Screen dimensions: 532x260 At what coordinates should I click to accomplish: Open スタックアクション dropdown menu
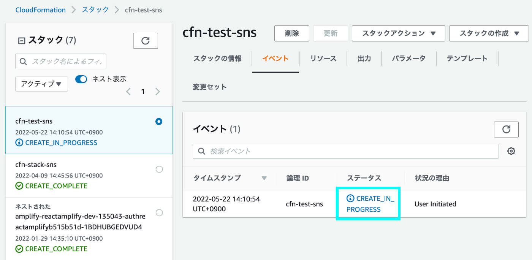pyautogui.click(x=399, y=33)
